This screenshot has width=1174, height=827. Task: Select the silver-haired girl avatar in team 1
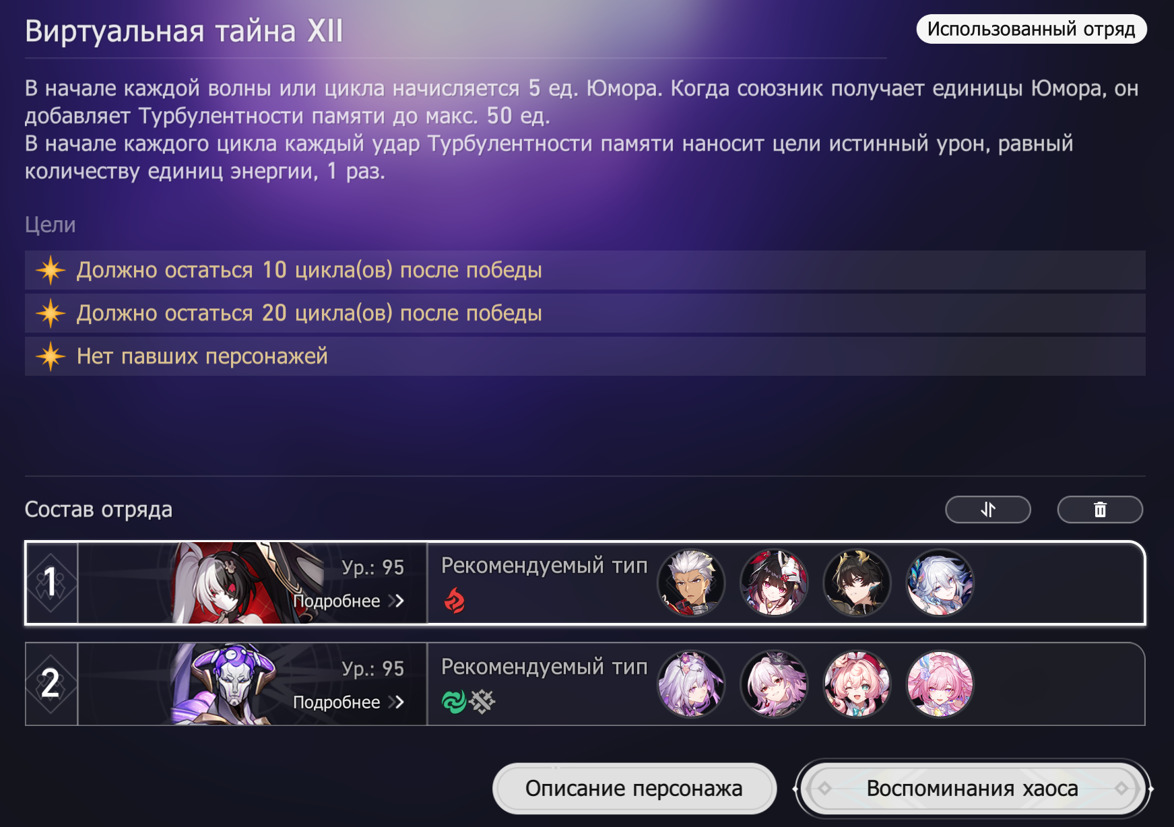pos(940,583)
